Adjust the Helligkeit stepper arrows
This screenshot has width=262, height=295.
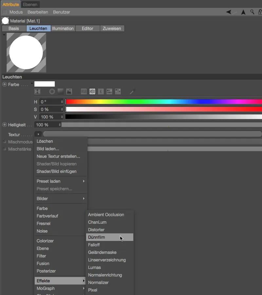[x=60, y=125]
